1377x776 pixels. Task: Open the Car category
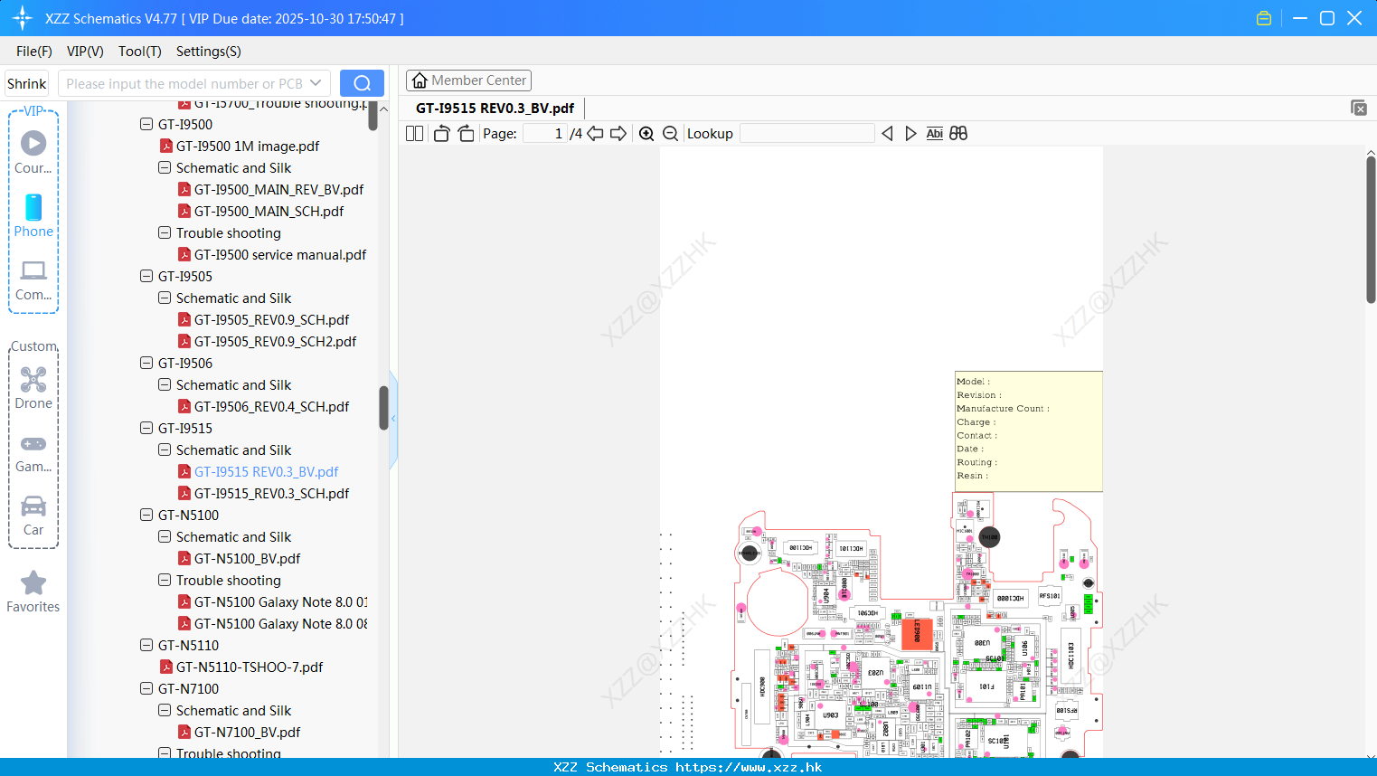pos(33,516)
